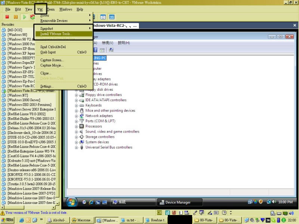Expand the Processors node

(76, 127)
